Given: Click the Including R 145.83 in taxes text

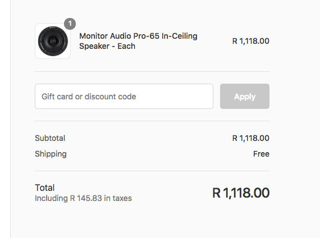Looking at the screenshot, I should [83, 198].
